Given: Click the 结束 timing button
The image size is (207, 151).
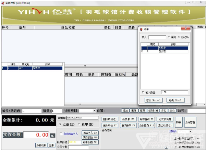Looking at the screenshot, I should (x=143, y=111).
